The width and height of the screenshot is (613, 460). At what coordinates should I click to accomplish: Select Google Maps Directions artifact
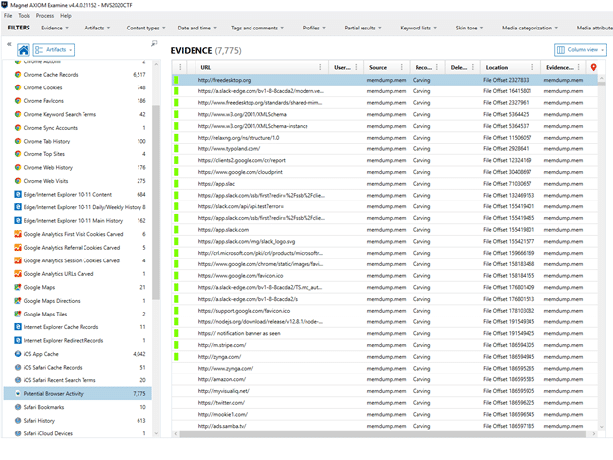(78, 301)
